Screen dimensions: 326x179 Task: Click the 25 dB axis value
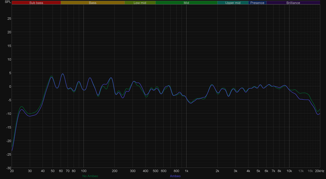tap(9, 18)
